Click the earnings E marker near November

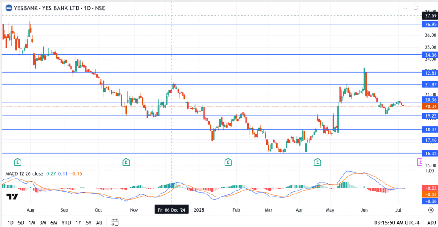click(126, 162)
